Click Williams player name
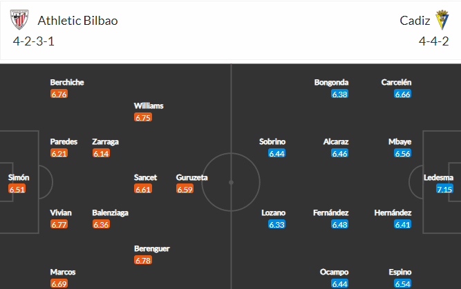461x289 pixels. (149, 106)
